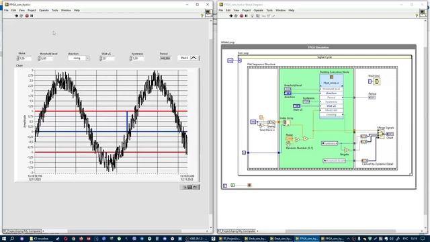This screenshot has width=430, height=242.
Task: Click Step Into button in block diagram
Action: (263, 16)
